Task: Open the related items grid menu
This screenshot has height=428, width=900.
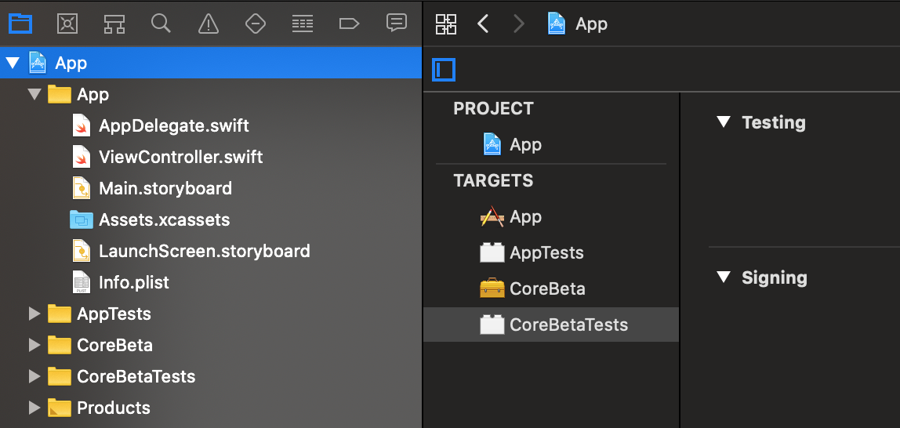Action: click(446, 24)
